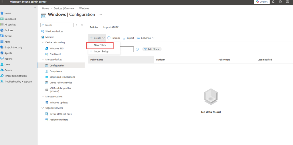Open the settings gear icon
Viewport: 293px width, 145px height.
280,2
